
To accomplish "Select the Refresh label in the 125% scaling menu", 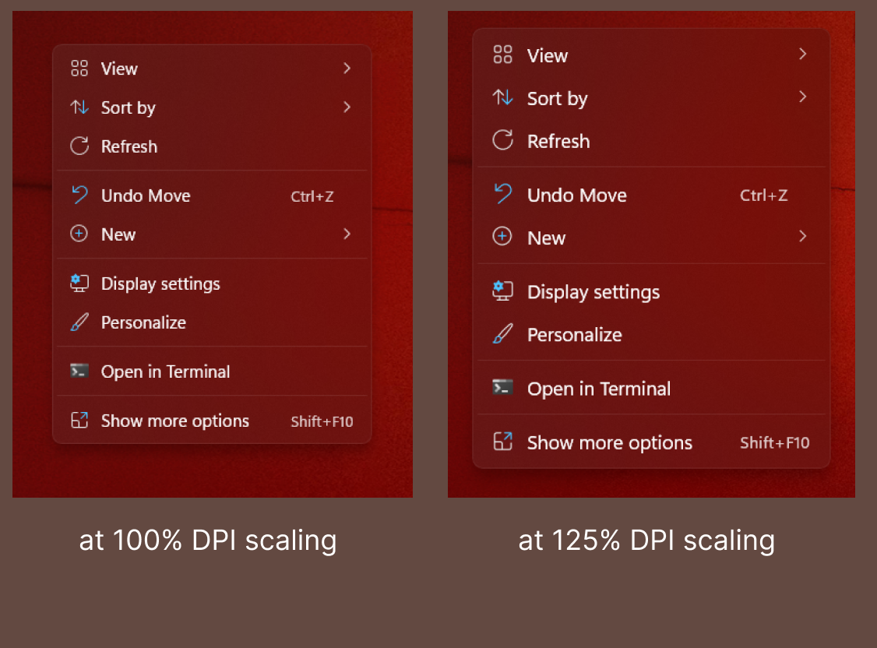I will [x=558, y=142].
